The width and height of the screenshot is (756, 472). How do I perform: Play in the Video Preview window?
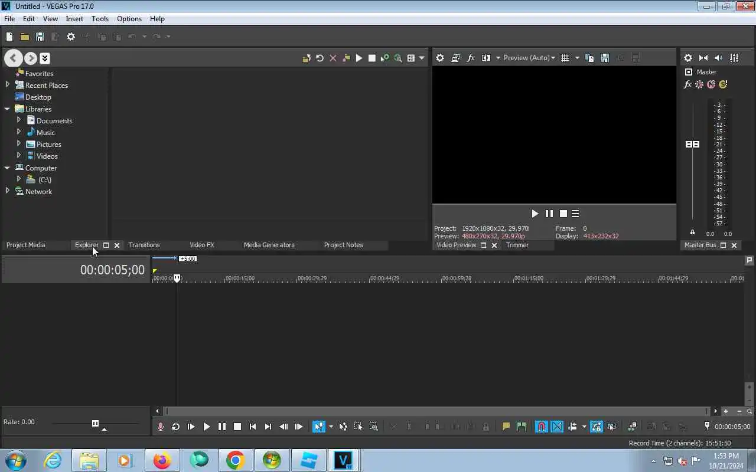(535, 214)
